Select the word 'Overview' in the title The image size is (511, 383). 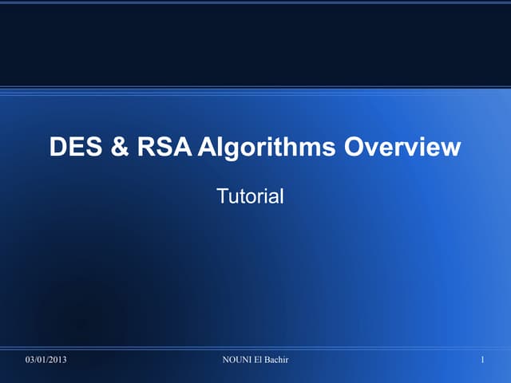[x=402, y=148]
